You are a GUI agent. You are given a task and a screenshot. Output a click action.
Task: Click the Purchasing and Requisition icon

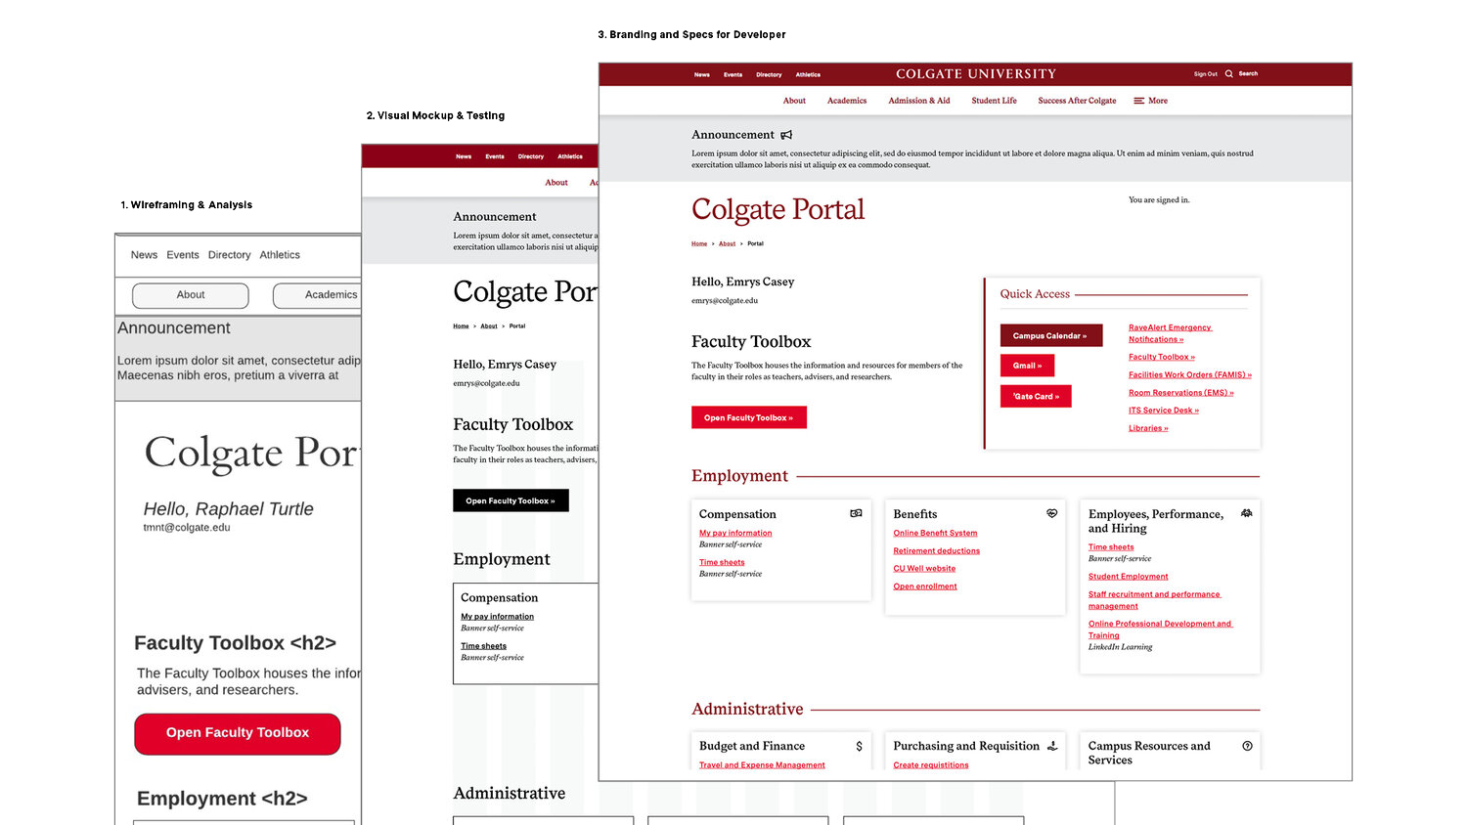pos(1052,746)
